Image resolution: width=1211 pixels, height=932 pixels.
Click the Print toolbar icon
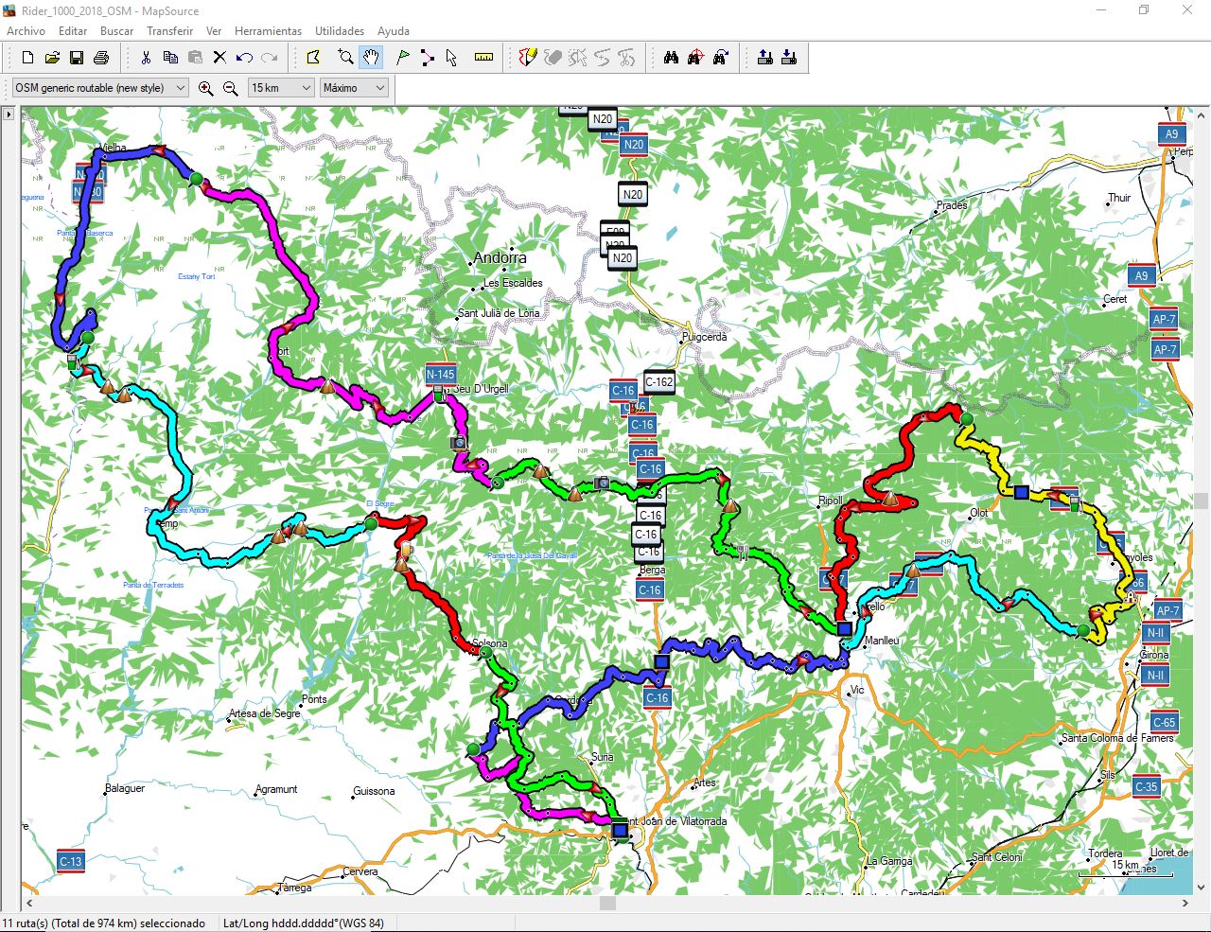101,58
